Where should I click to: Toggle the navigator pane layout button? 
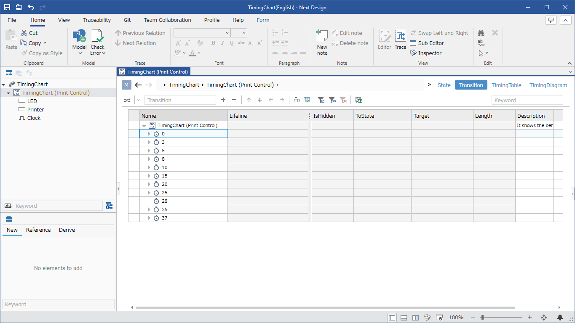[x=392, y=318]
